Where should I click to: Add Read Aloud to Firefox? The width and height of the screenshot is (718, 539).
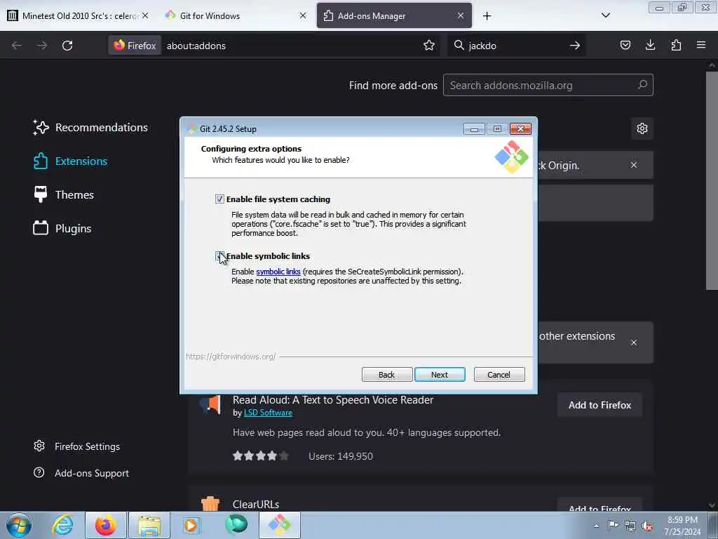[600, 405]
